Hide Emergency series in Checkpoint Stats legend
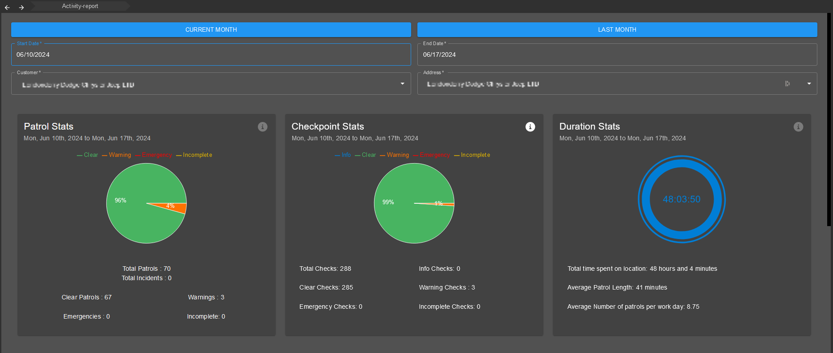This screenshot has height=353, width=833. click(x=432, y=155)
